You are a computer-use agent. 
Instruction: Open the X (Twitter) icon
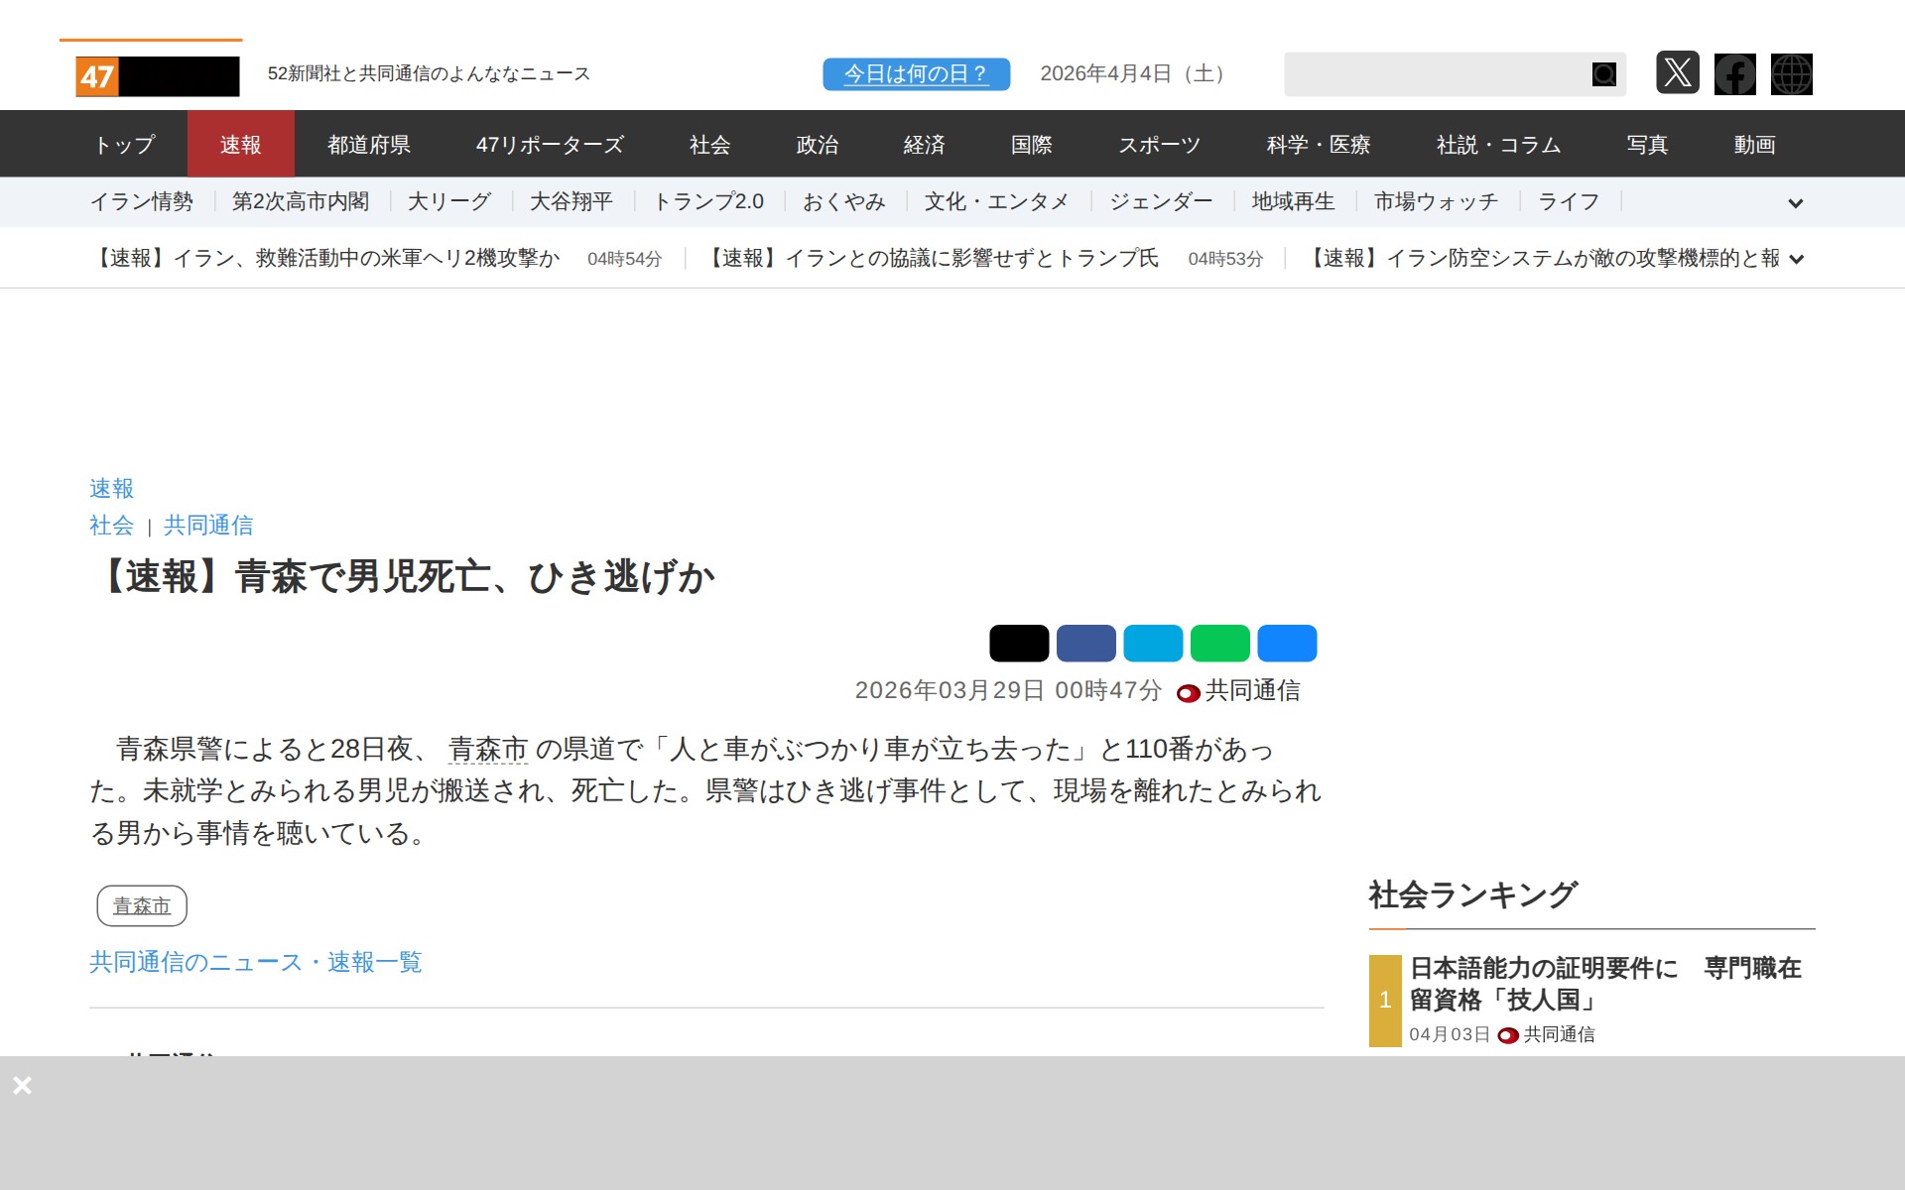pyautogui.click(x=1677, y=73)
